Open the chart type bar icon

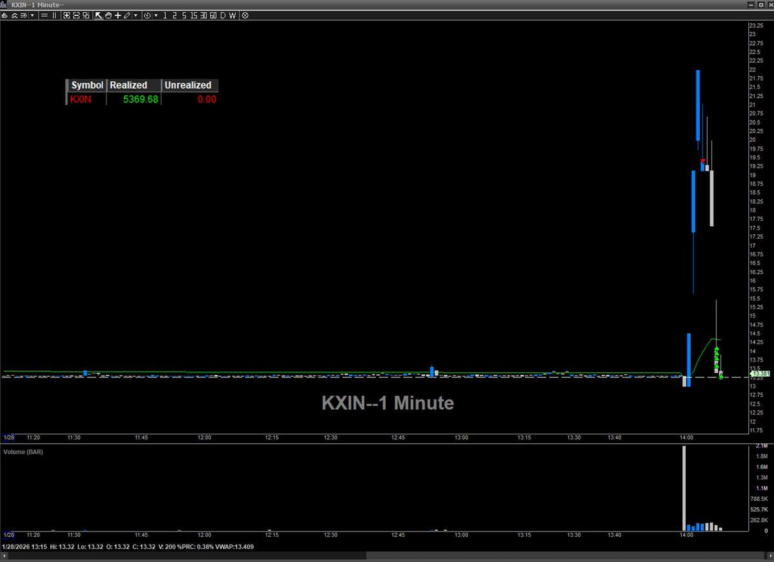tap(4, 15)
